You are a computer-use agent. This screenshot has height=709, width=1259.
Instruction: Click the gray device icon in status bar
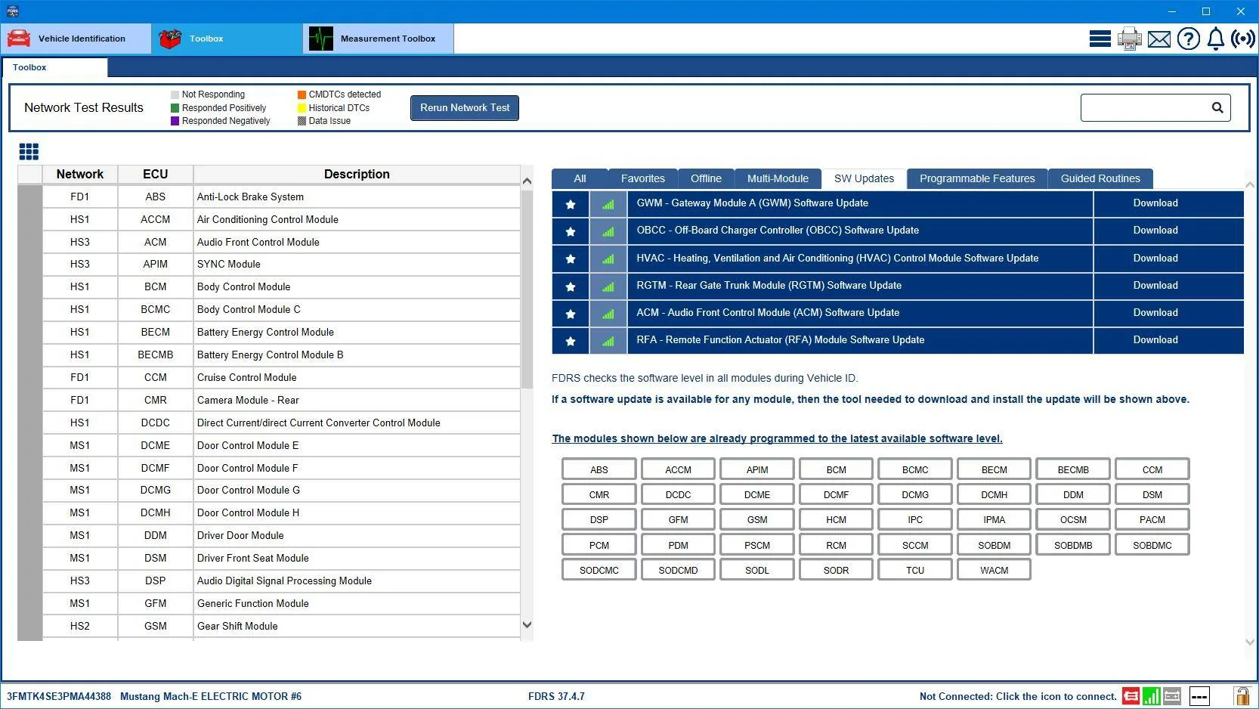(1172, 696)
